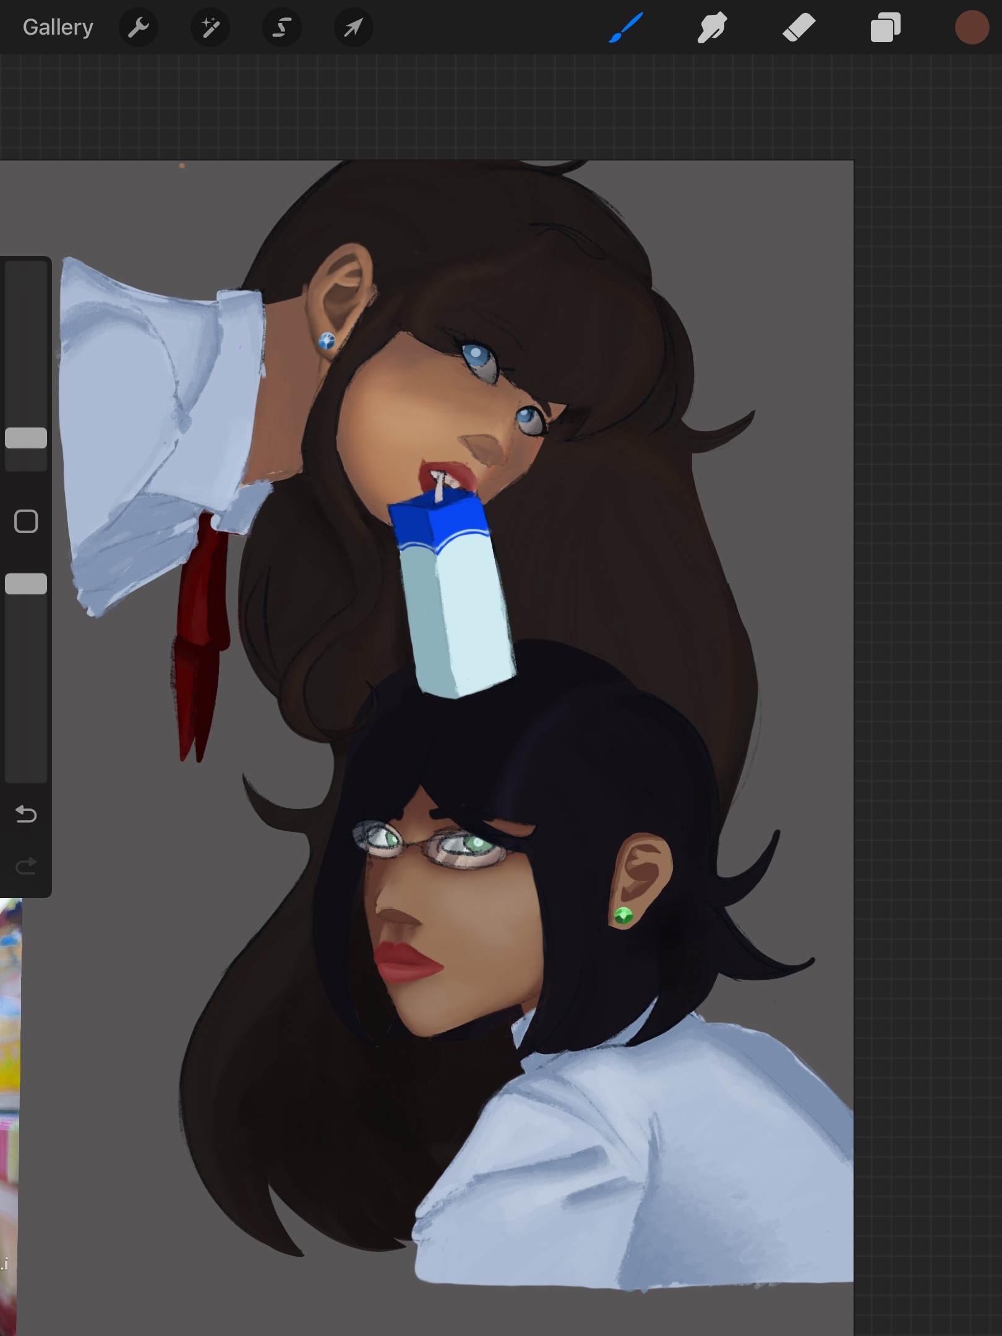Click the brush opacity slider handle
Viewport: 1002px width, 1336px height.
26,584
